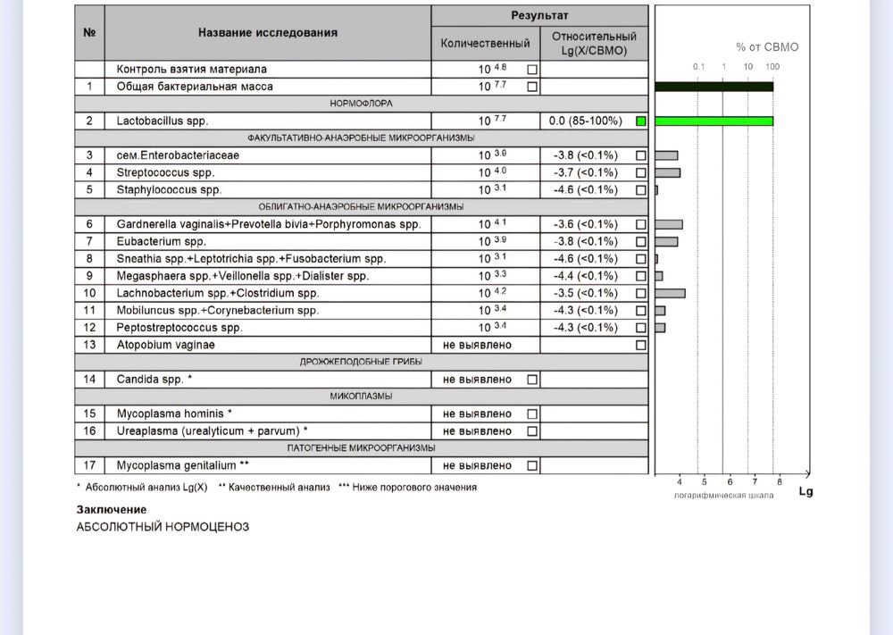Click the dark Общая бактериальная масса bar
This screenshot has height=635, width=893.
coord(714,87)
